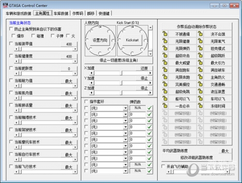Viewport: 242px width, 183px height.
Task: Click the green checkmark beside the first weapon slot
Action: pos(150,108)
